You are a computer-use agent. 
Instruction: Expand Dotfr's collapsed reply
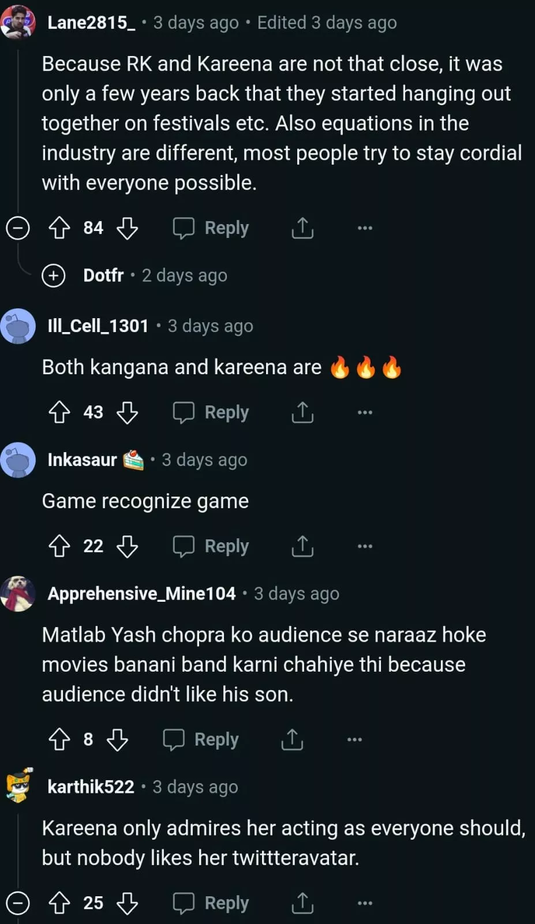coord(54,275)
